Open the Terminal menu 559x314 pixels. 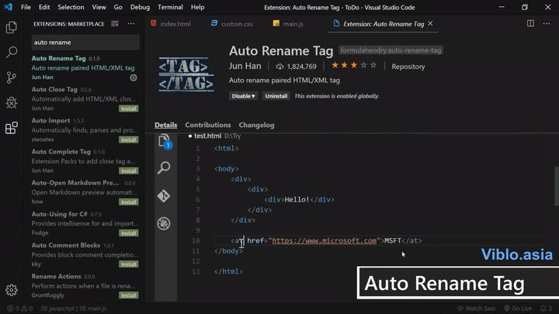tap(170, 7)
